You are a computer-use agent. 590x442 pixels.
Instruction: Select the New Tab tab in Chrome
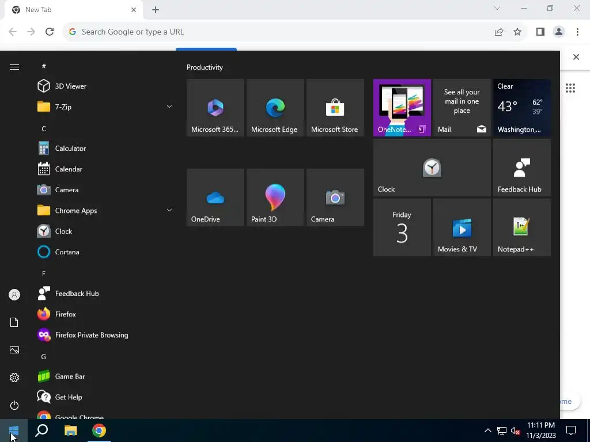click(74, 10)
